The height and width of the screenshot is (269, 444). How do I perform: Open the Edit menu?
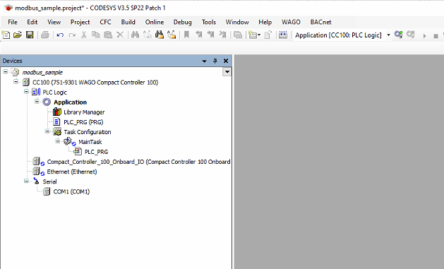32,22
